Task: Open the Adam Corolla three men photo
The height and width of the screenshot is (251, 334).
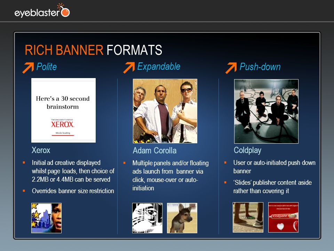Action: 165,111
